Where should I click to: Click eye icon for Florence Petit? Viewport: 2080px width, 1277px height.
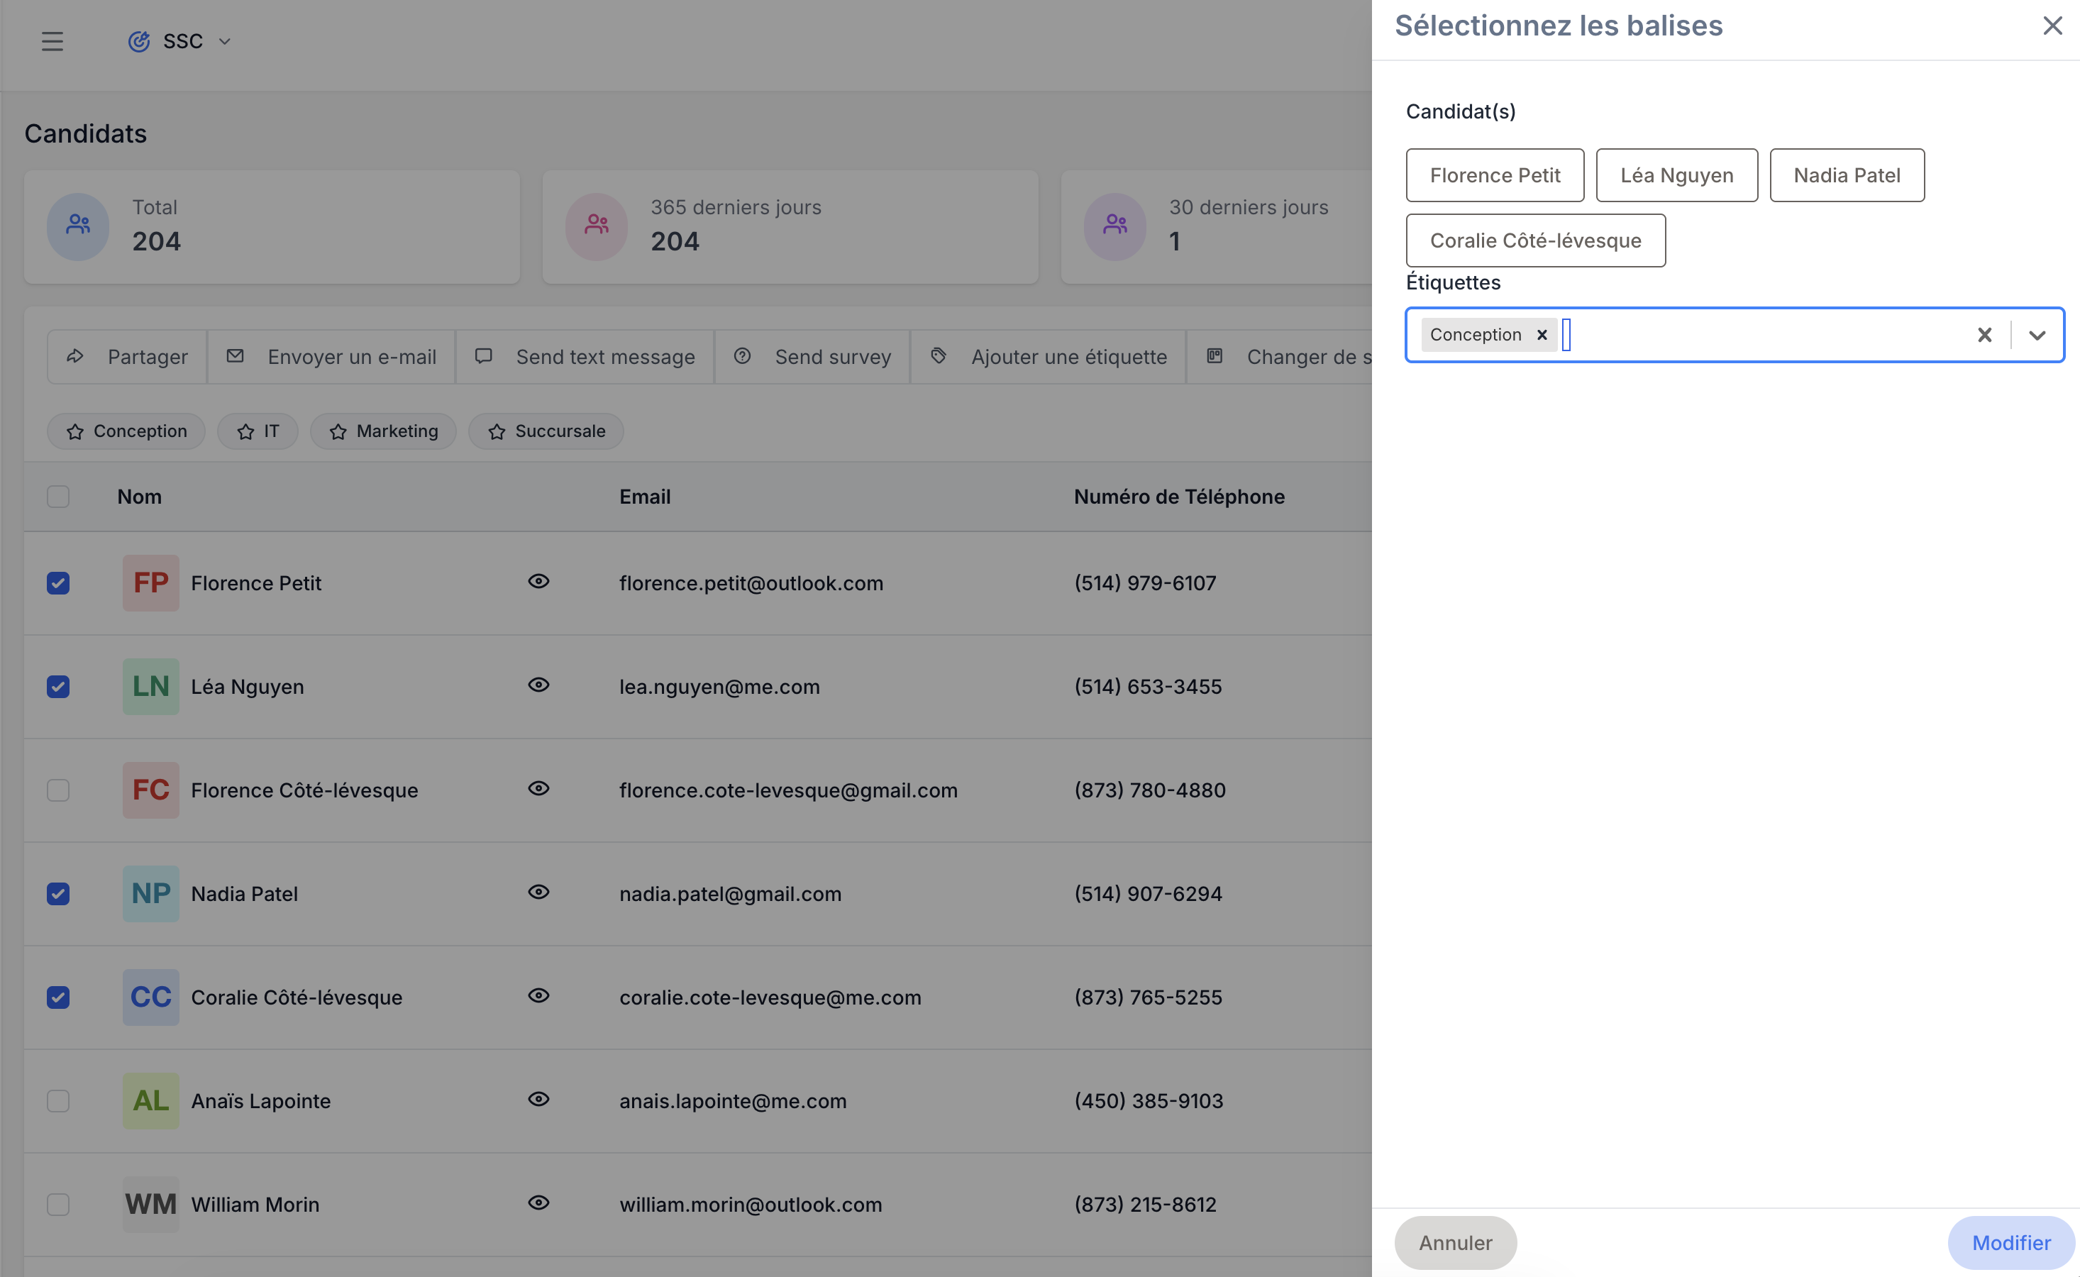click(x=538, y=581)
